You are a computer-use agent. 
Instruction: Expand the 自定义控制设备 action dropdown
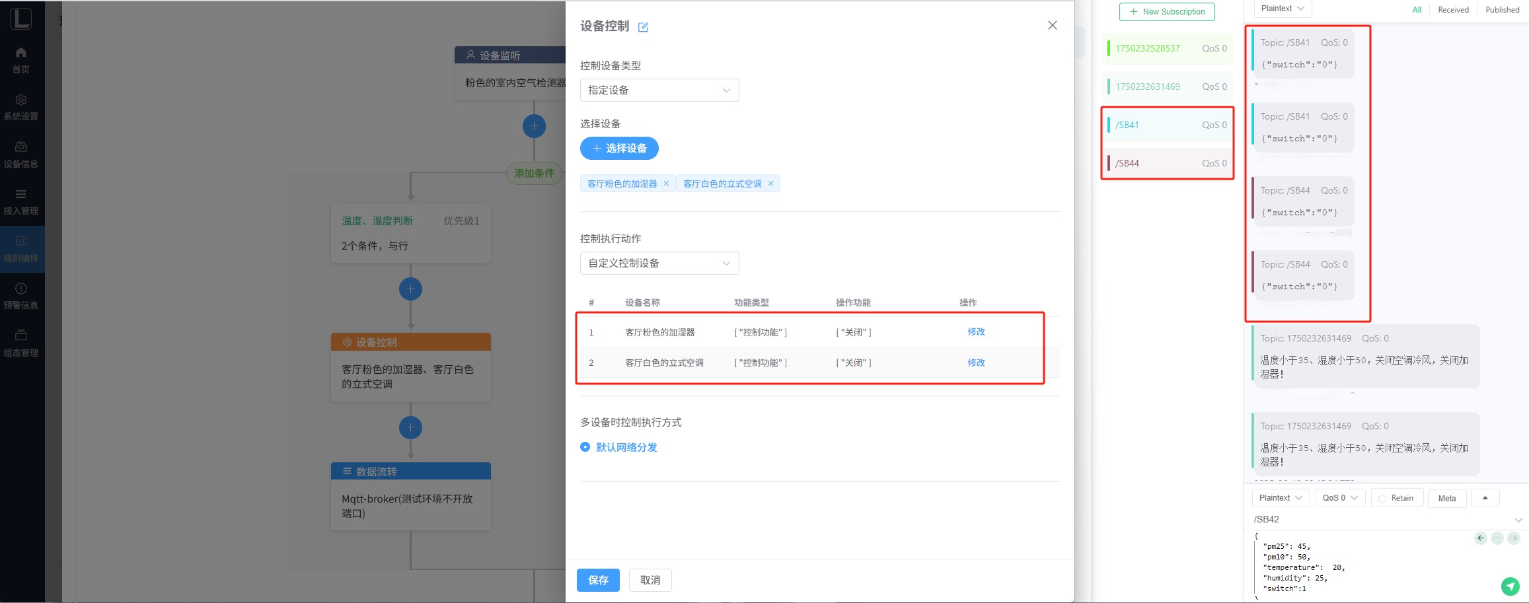pos(659,263)
